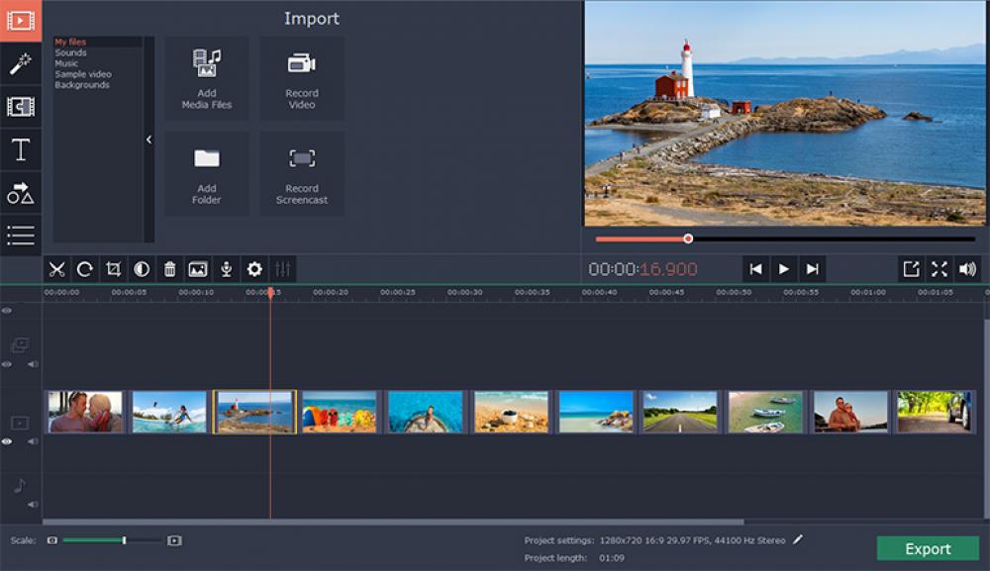Click Add Media Files
The height and width of the screenshot is (571, 990).
pos(205,79)
